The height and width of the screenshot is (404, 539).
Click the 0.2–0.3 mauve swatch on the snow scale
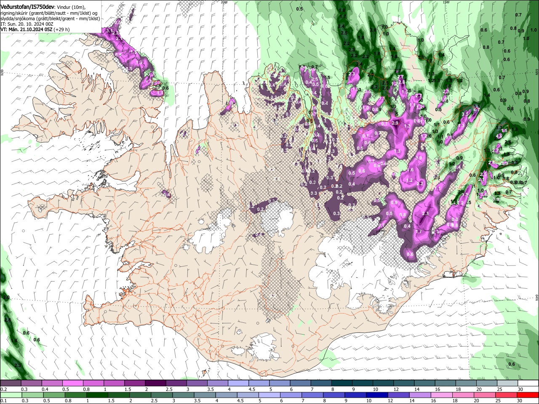(x=11, y=383)
